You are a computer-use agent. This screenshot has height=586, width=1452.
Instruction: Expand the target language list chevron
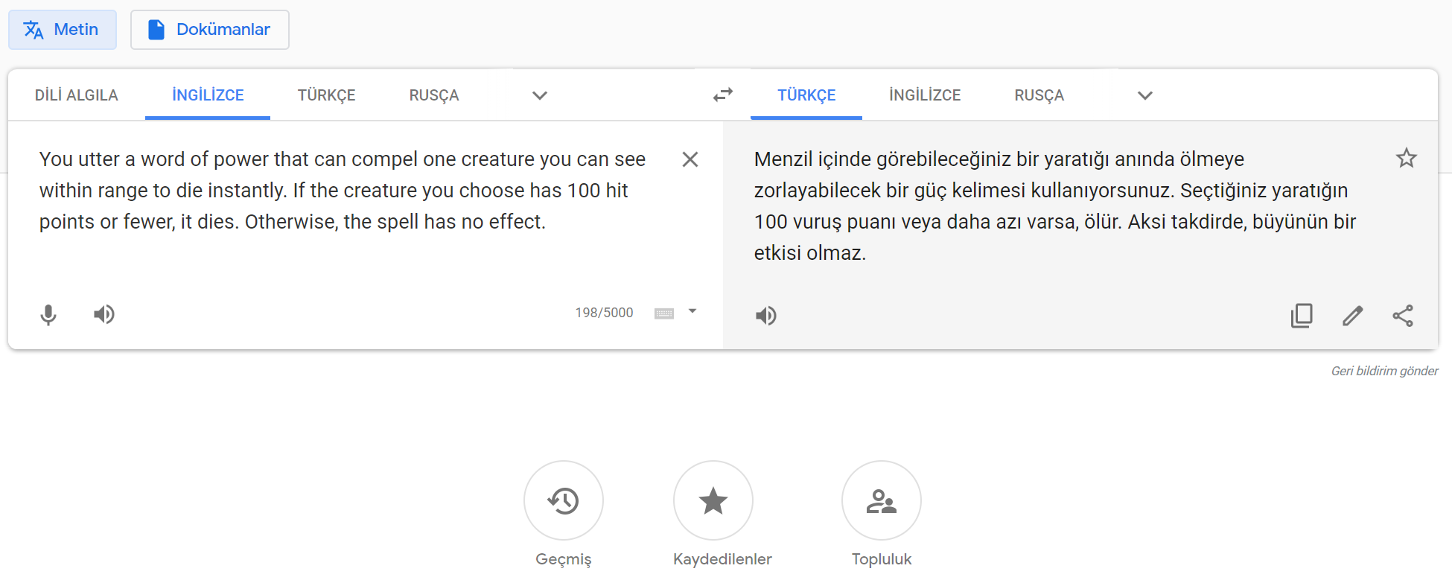point(1145,95)
